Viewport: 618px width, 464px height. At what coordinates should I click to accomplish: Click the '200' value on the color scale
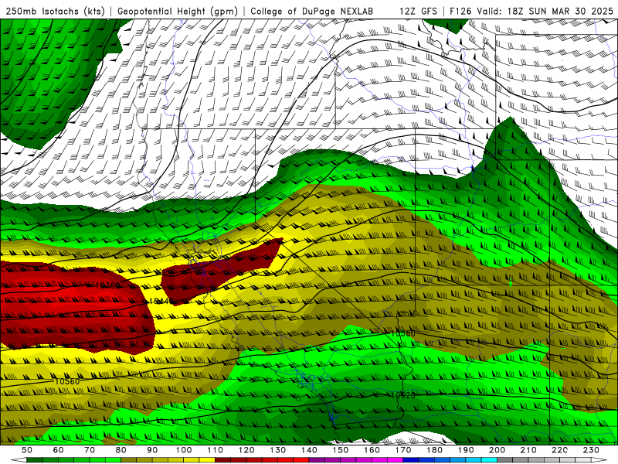(497, 450)
